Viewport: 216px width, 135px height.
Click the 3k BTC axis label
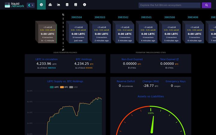(x=30, y=112)
